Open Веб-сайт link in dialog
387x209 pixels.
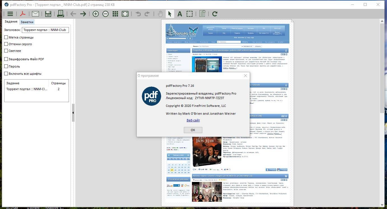[193, 120]
